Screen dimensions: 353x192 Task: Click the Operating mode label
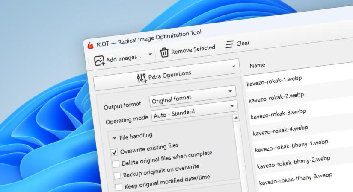(127, 119)
